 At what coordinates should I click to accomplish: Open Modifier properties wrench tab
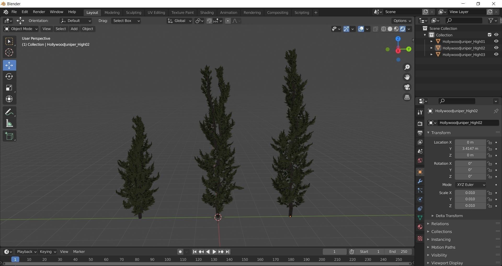point(420,181)
